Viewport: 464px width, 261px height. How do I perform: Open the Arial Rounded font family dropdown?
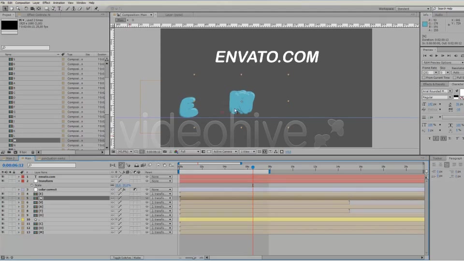pyautogui.click(x=437, y=91)
